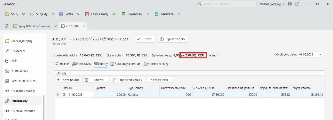The width and height of the screenshot is (333, 120).
Task: Click the Fakturace document icon
Action: click(x=156, y=14)
